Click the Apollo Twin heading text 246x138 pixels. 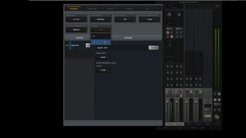tap(102, 48)
